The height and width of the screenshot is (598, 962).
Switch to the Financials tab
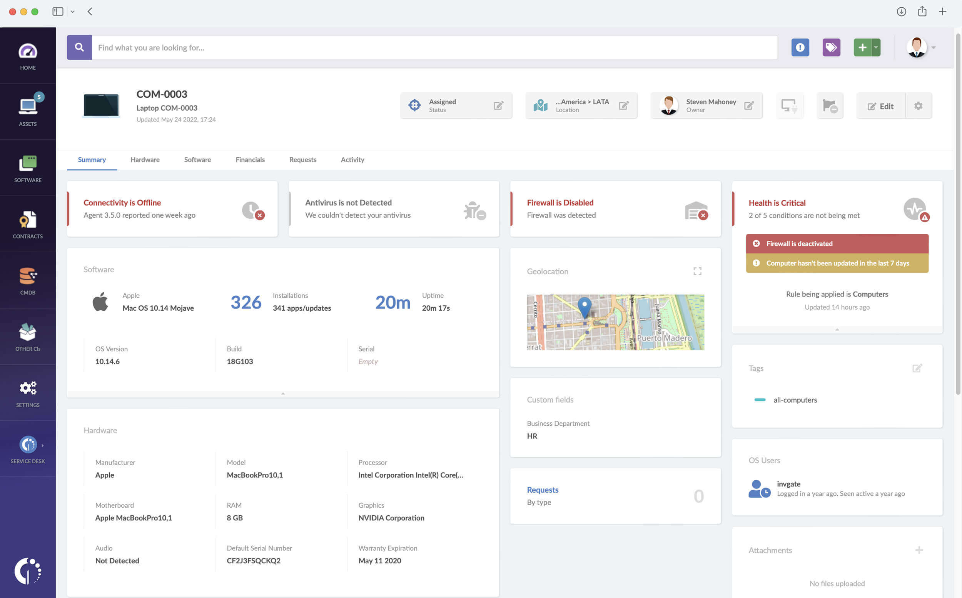click(x=250, y=159)
